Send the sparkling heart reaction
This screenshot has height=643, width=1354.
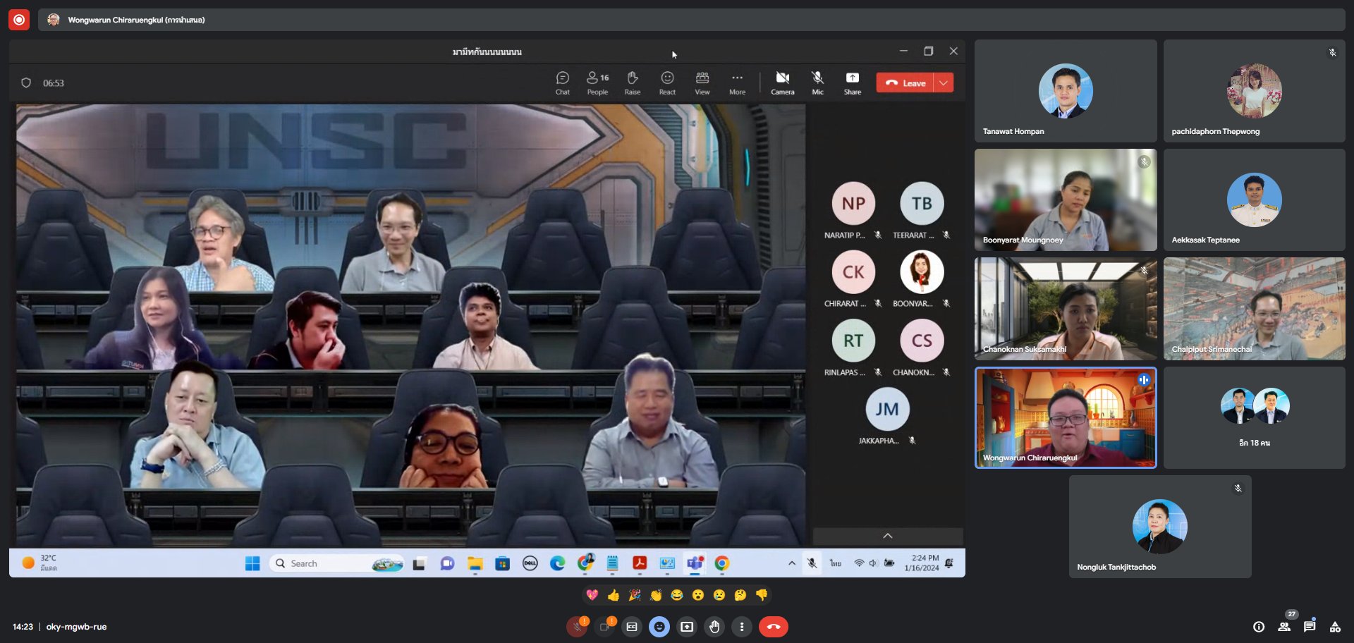[x=592, y=595]
